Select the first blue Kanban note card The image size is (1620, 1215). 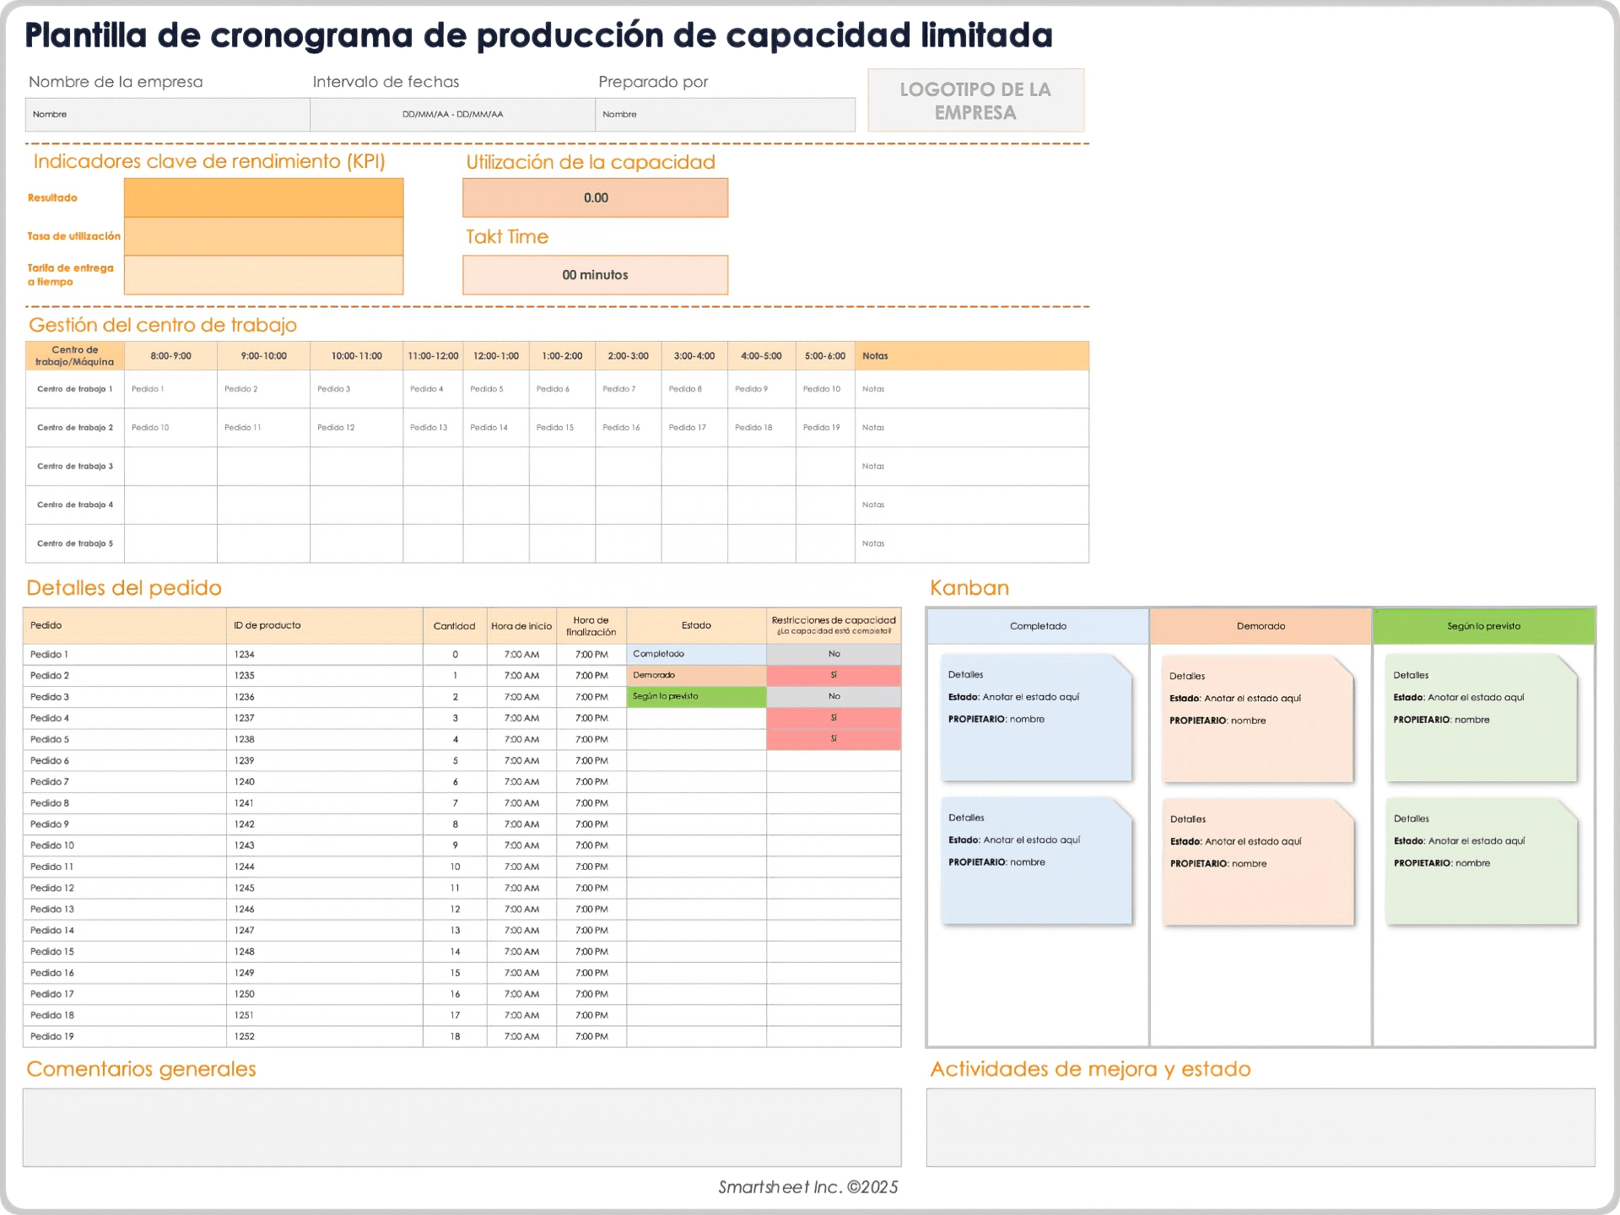coord(1036,717)
